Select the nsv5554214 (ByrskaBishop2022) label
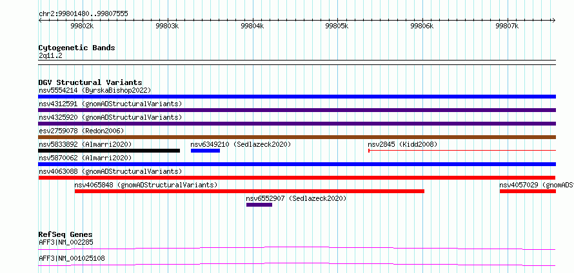The width and height of the screenshot is (574, 273). [95, 90]
